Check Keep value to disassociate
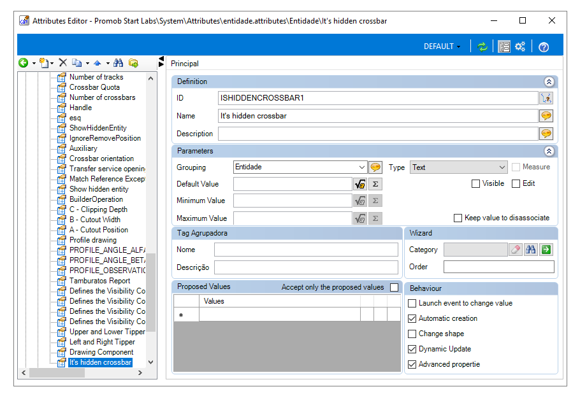587x403 pixels. (x=458, y=218)
